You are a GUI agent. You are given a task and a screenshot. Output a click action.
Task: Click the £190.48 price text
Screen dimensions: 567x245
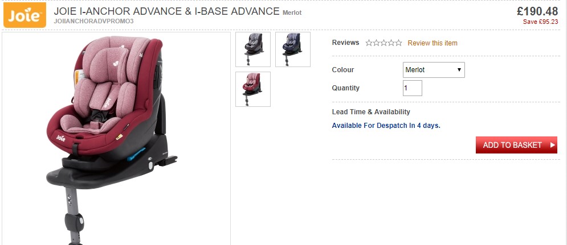click(537, 11)
